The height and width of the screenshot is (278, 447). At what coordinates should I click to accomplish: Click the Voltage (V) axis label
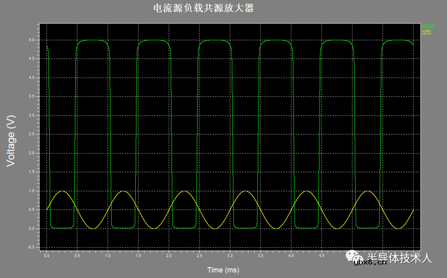pyautogui.click(x=11, y=141)
